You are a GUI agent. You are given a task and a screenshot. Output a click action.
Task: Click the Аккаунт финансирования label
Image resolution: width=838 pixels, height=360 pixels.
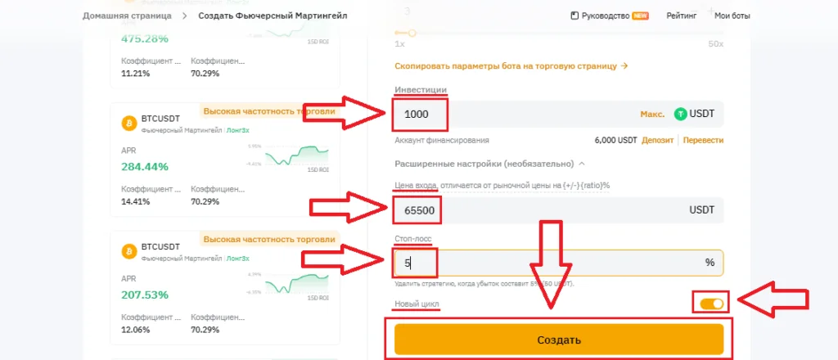click(x=442, y=141)
